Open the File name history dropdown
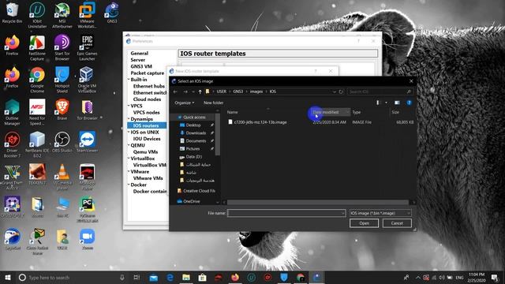The width and height of the screenshot is (505, 284). coord(342,213)
